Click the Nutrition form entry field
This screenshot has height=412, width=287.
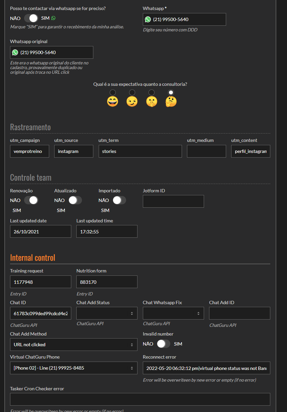tap(107, 282)
